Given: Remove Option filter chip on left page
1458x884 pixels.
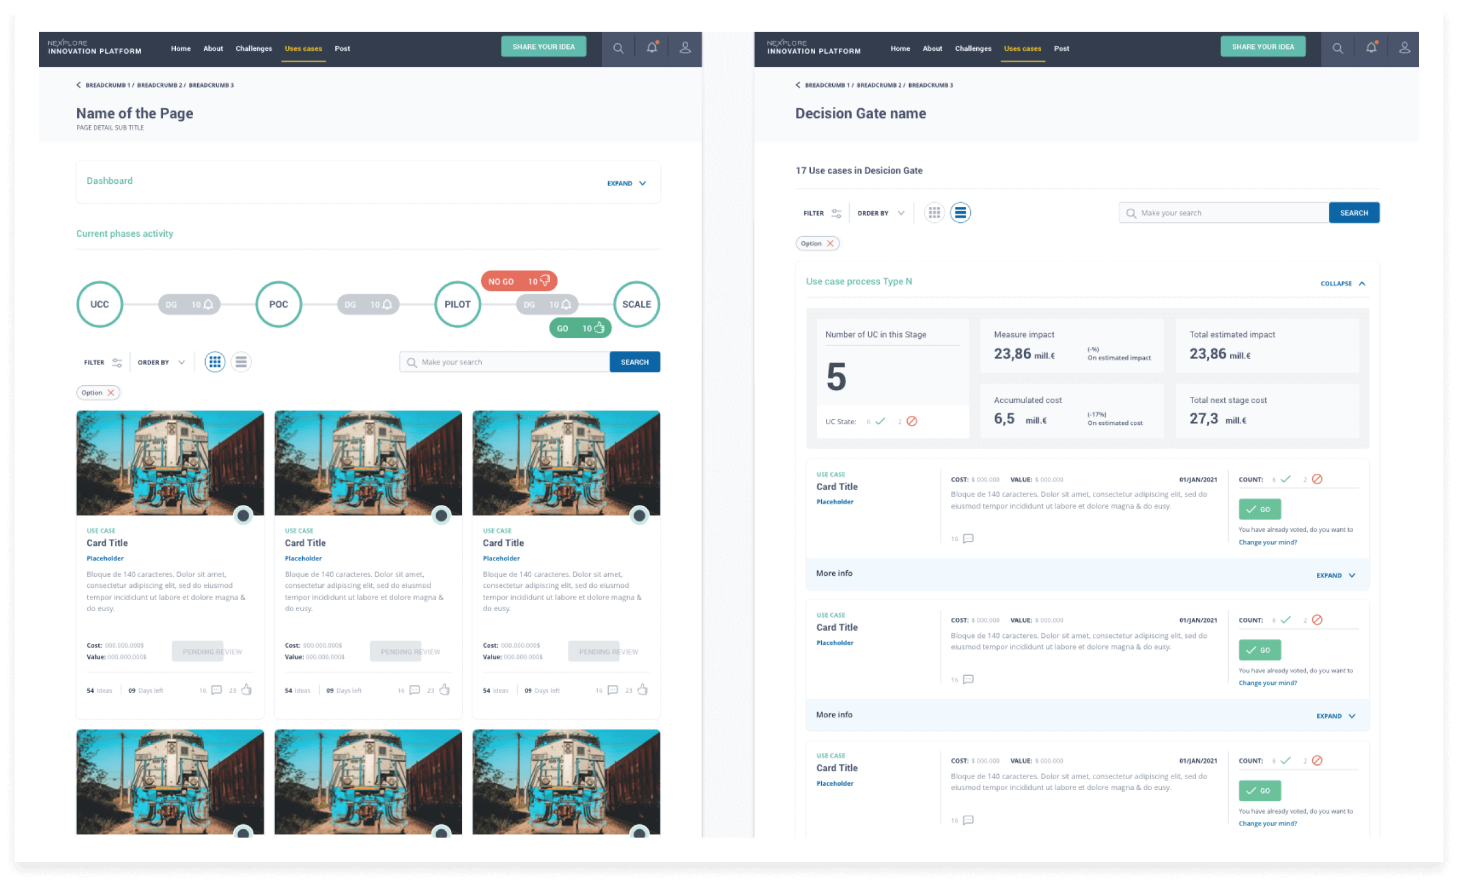Looking at the screenshot, I should click(111, 393).
